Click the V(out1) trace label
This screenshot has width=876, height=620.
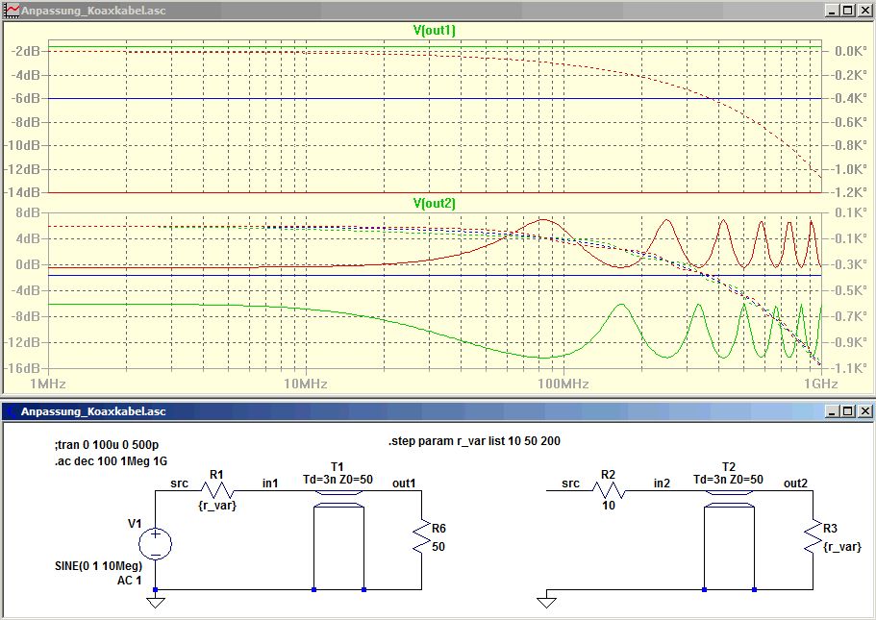coord(434,30)
